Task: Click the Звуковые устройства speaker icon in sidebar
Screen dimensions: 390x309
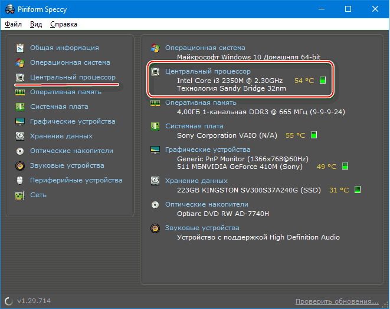Action: 20,165
